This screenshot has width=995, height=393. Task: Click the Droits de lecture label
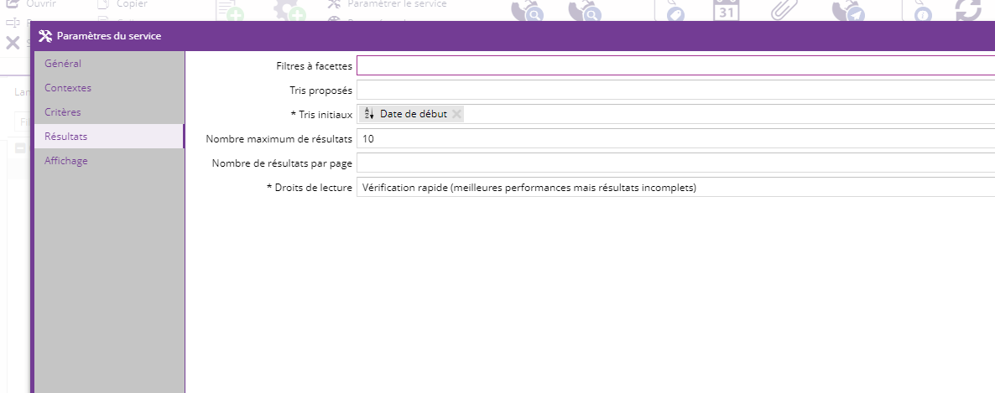(x=310, y=188)
